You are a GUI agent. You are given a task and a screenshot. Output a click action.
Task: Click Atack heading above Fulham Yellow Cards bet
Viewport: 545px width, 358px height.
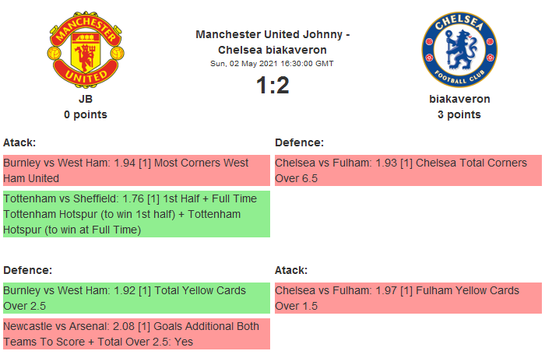tap(291, 270)
